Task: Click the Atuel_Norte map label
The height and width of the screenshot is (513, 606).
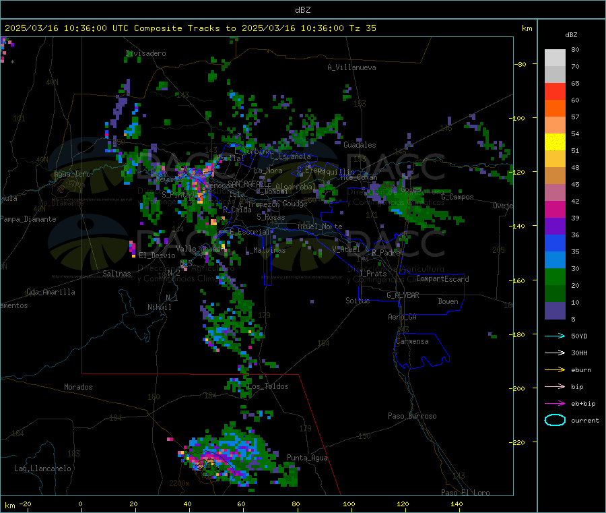Action: pos(320,227)
